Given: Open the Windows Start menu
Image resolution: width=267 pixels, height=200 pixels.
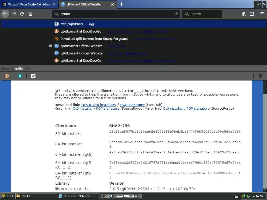Looking at the screenshot, I should [7, 196].
